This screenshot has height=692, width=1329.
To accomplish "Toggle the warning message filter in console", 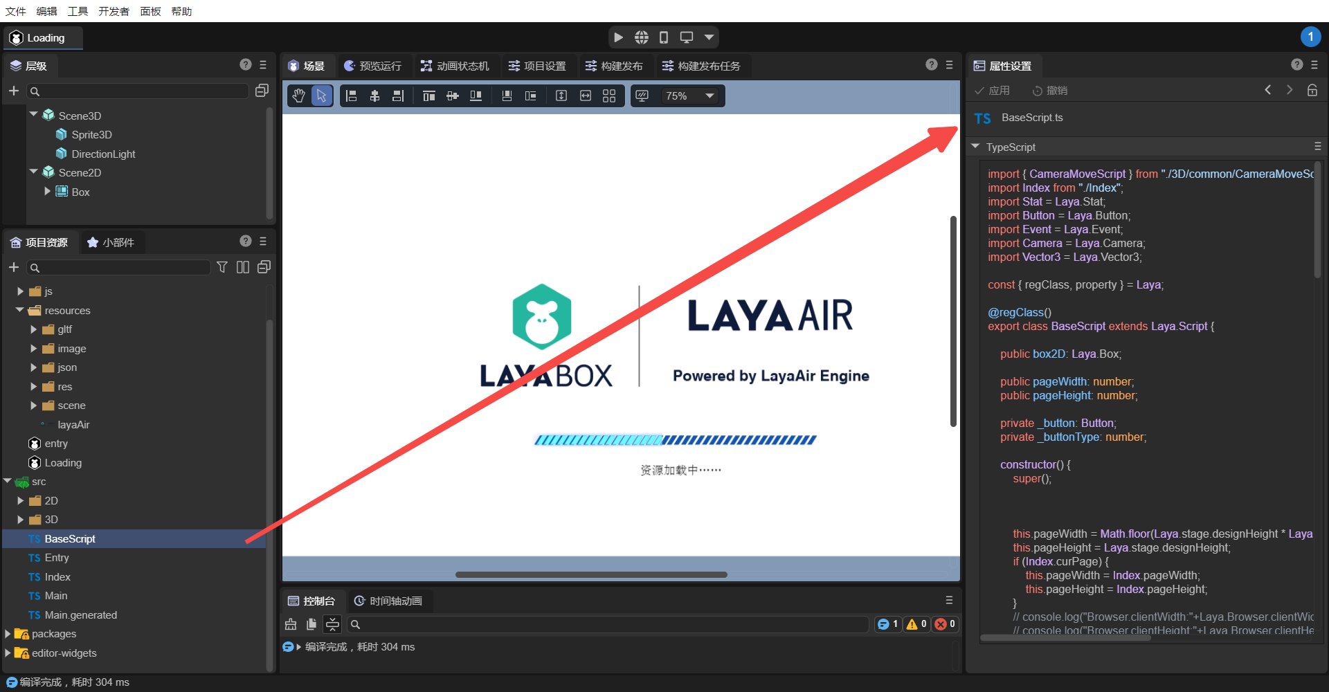I will [x=916, y=624].
